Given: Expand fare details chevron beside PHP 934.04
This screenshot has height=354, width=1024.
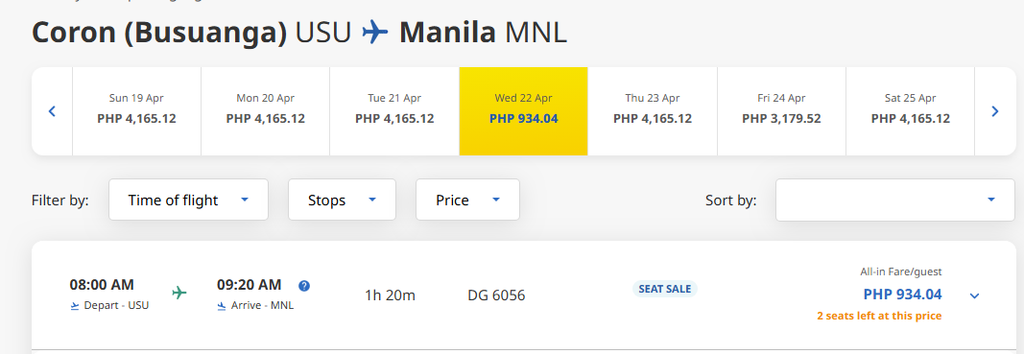Looking at the screenshot, I should point(974,295).
